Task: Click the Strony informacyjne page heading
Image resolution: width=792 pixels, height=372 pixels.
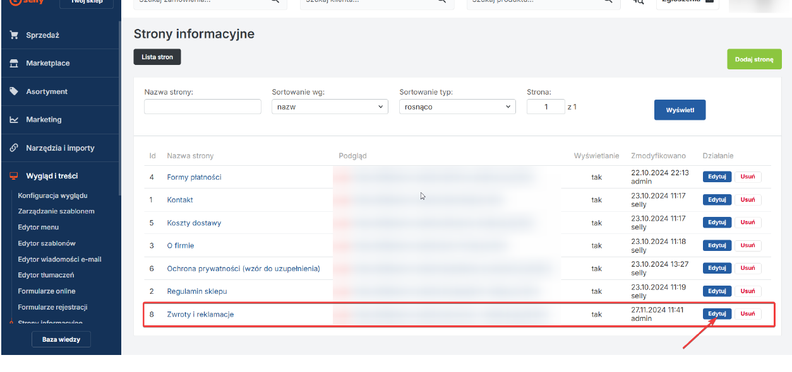Action: [194, 34]
